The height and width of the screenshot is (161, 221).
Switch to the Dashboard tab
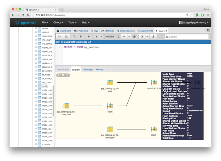pyautogui.click(x=64, y=31)
